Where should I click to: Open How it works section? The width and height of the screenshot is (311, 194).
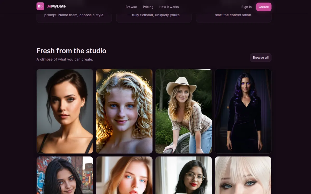pyautogui.click(x=169, y=7)
